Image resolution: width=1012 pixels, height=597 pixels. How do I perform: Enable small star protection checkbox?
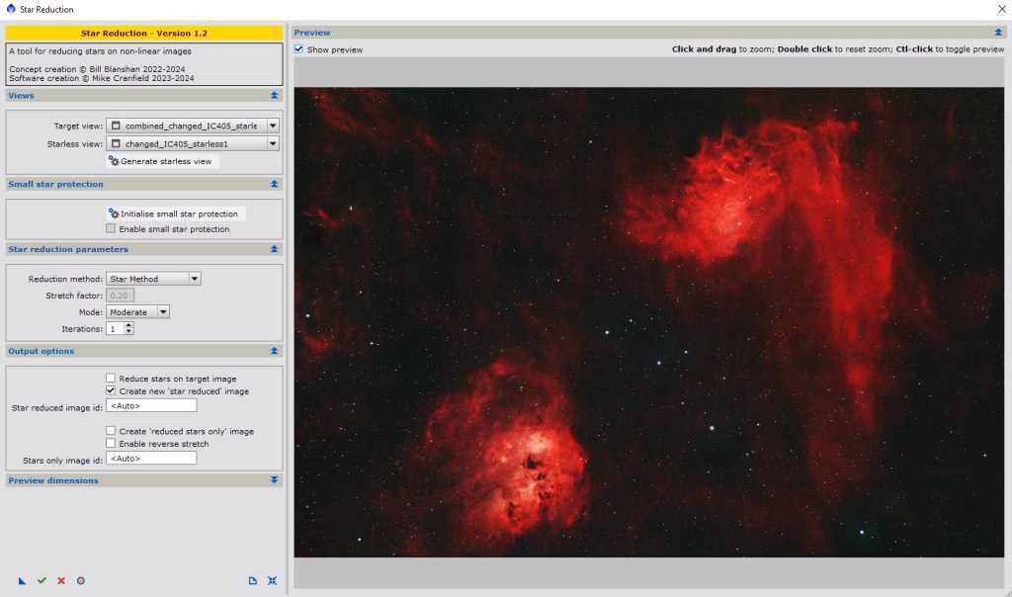coord(111,228)
